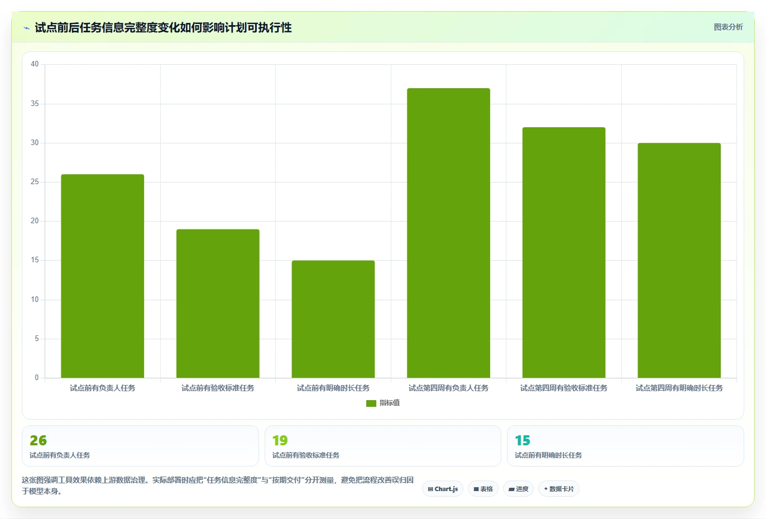
Task: Click the 试点前有明确时长任务 bar
Action: pyautogui.click(x=333, y=319)
